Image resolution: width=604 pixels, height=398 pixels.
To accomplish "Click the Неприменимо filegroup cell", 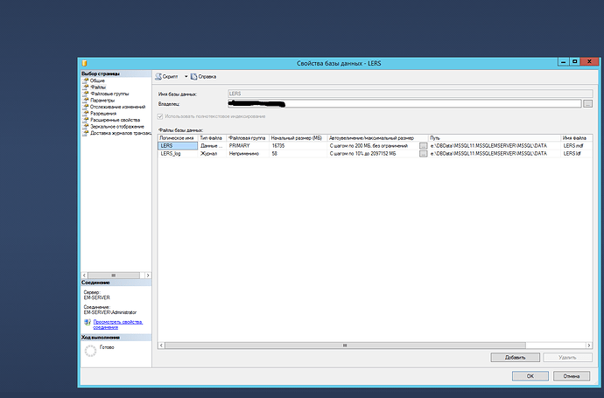I will pyautogui.click(x=248, y=154).
